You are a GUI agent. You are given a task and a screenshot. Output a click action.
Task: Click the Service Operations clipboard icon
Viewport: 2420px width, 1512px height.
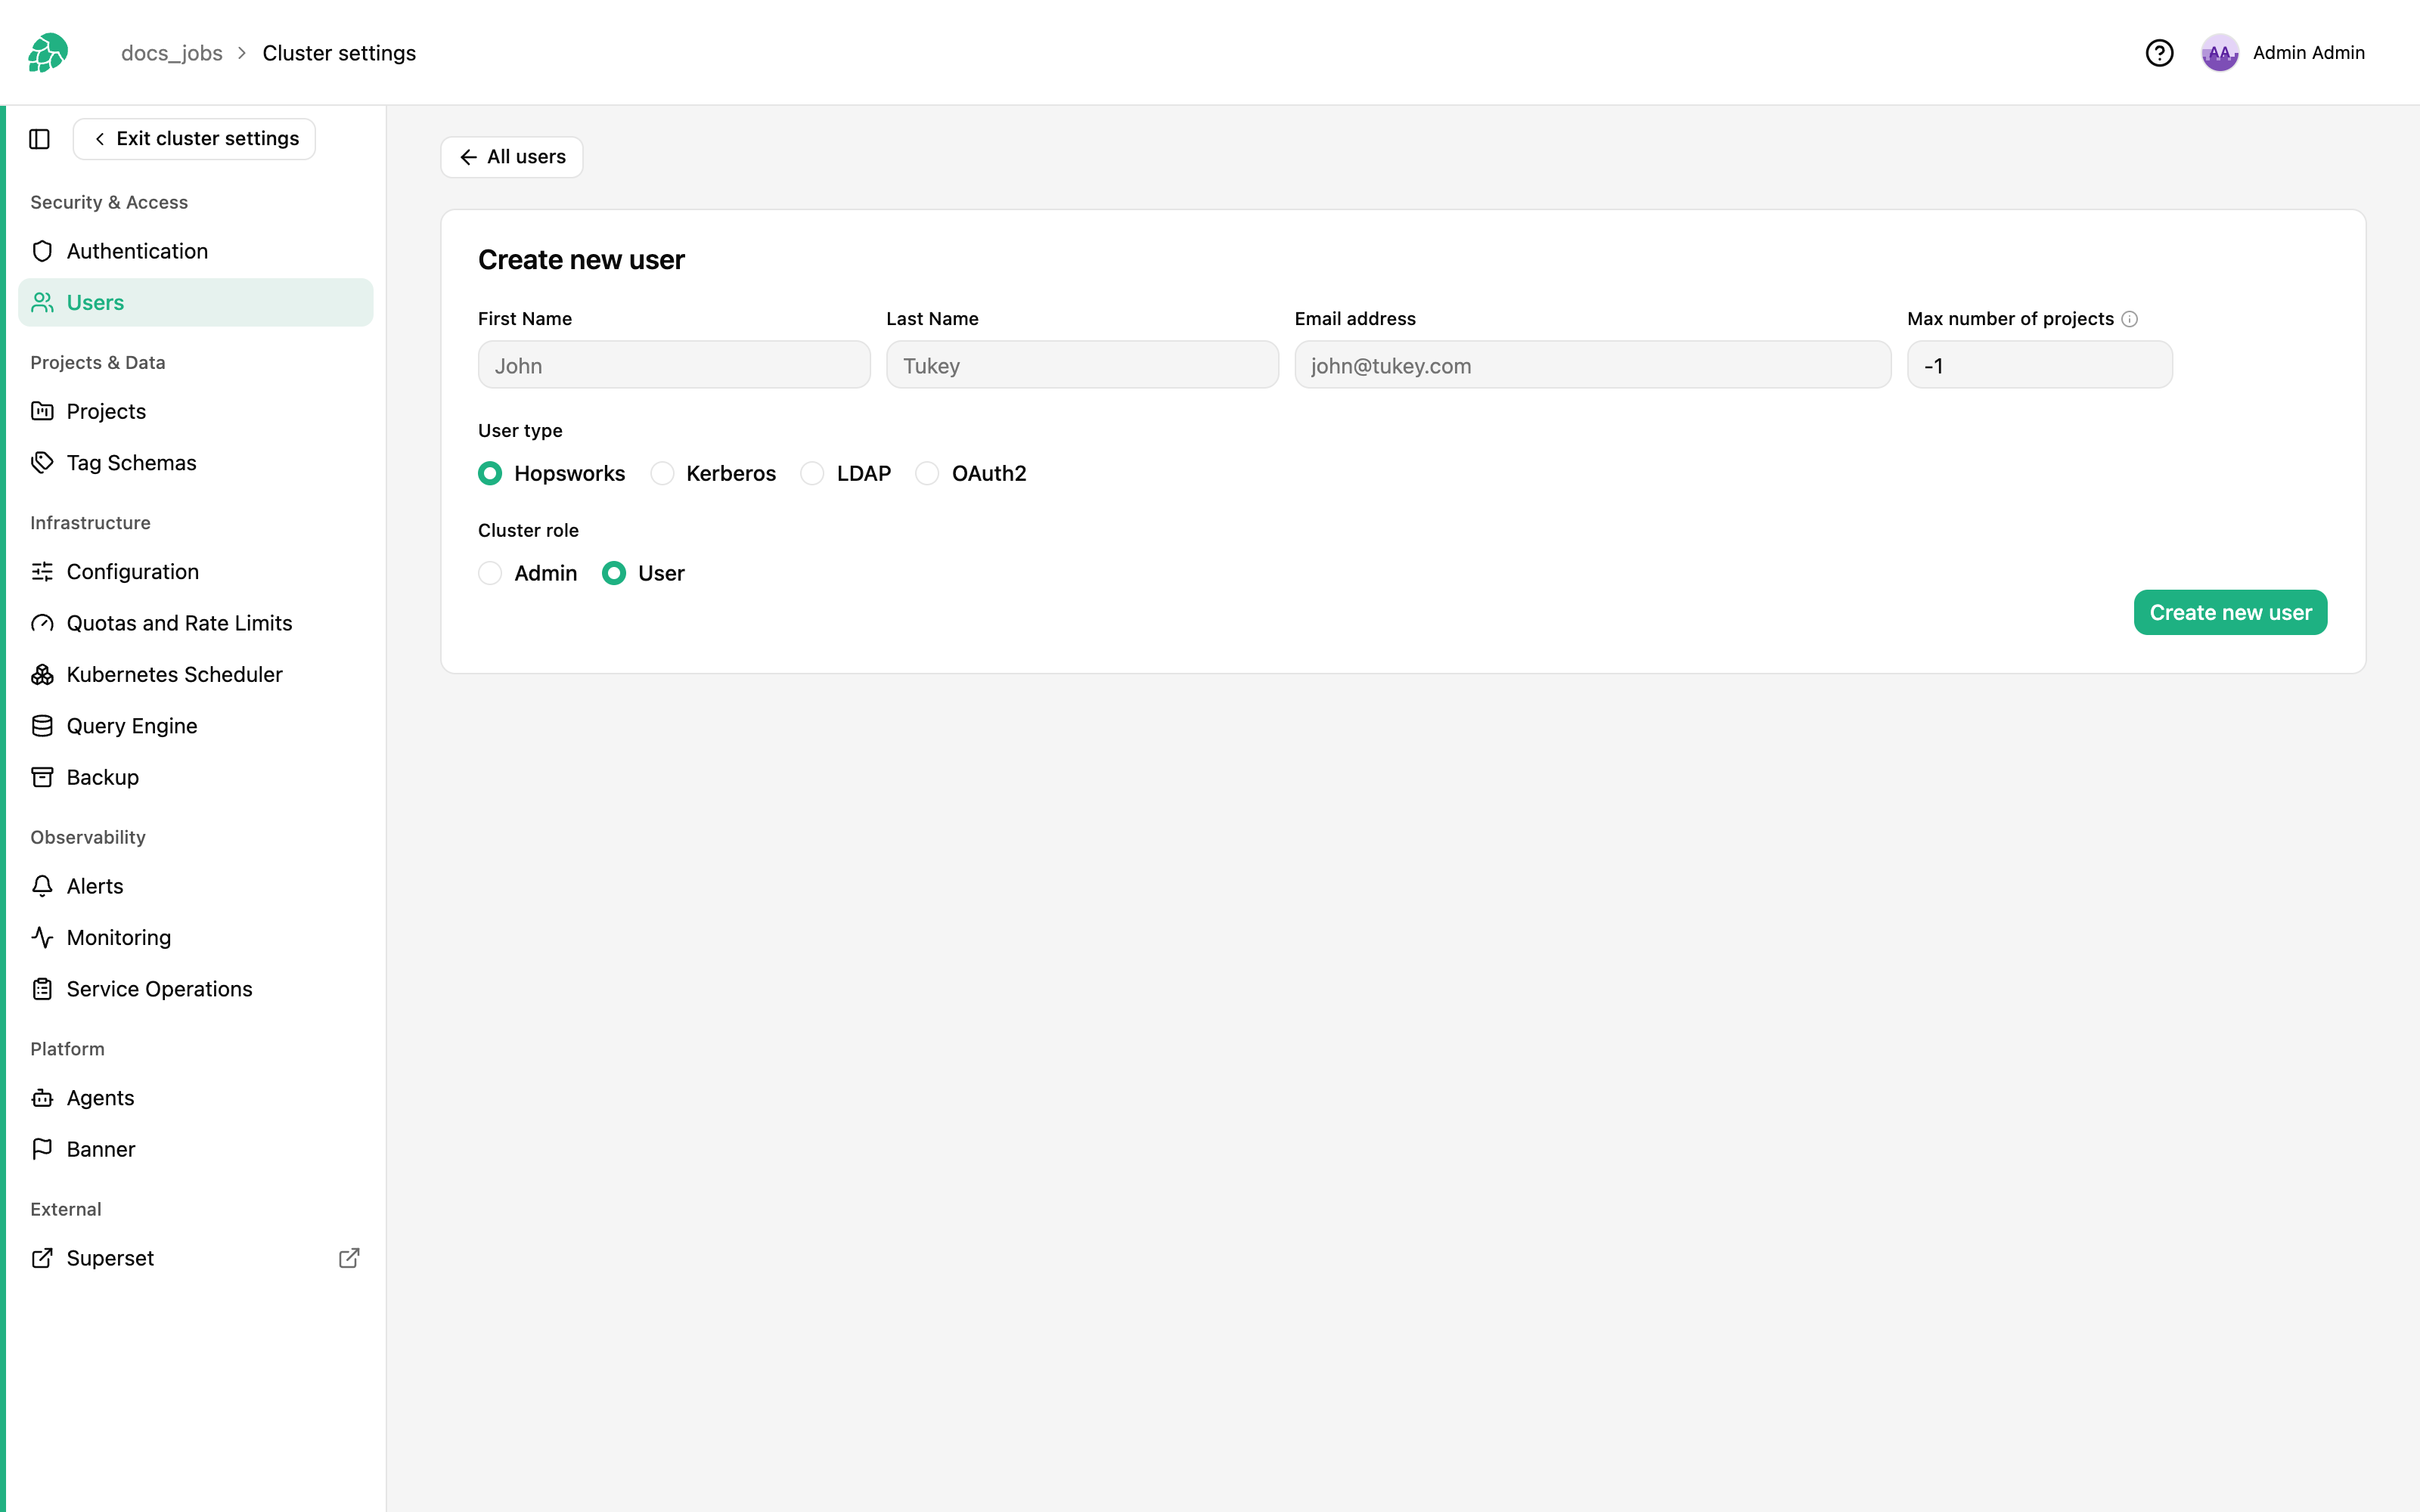(x=42, y=989)
